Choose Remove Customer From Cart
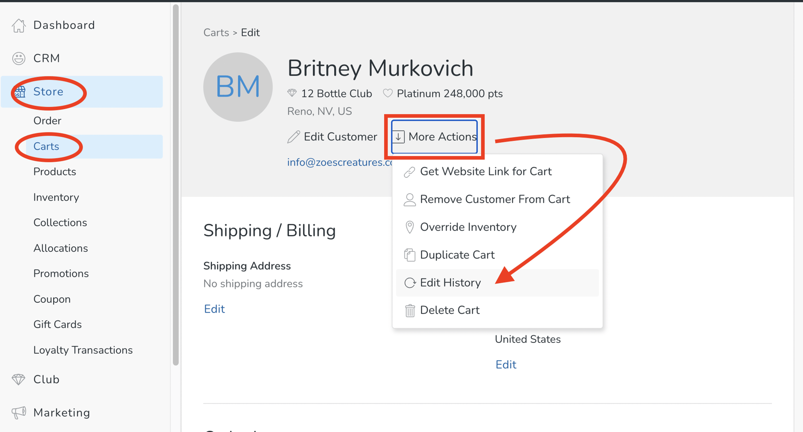803x432 pixels. [495, 199]
